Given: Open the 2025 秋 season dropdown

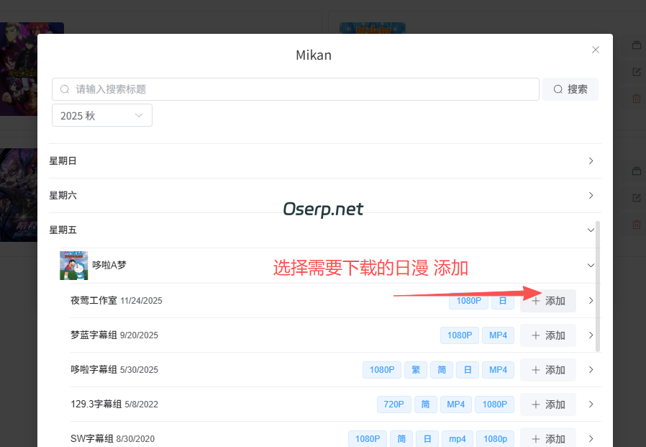Looking at the screenshot, I should pyautogui.click(x=101, y=114).
